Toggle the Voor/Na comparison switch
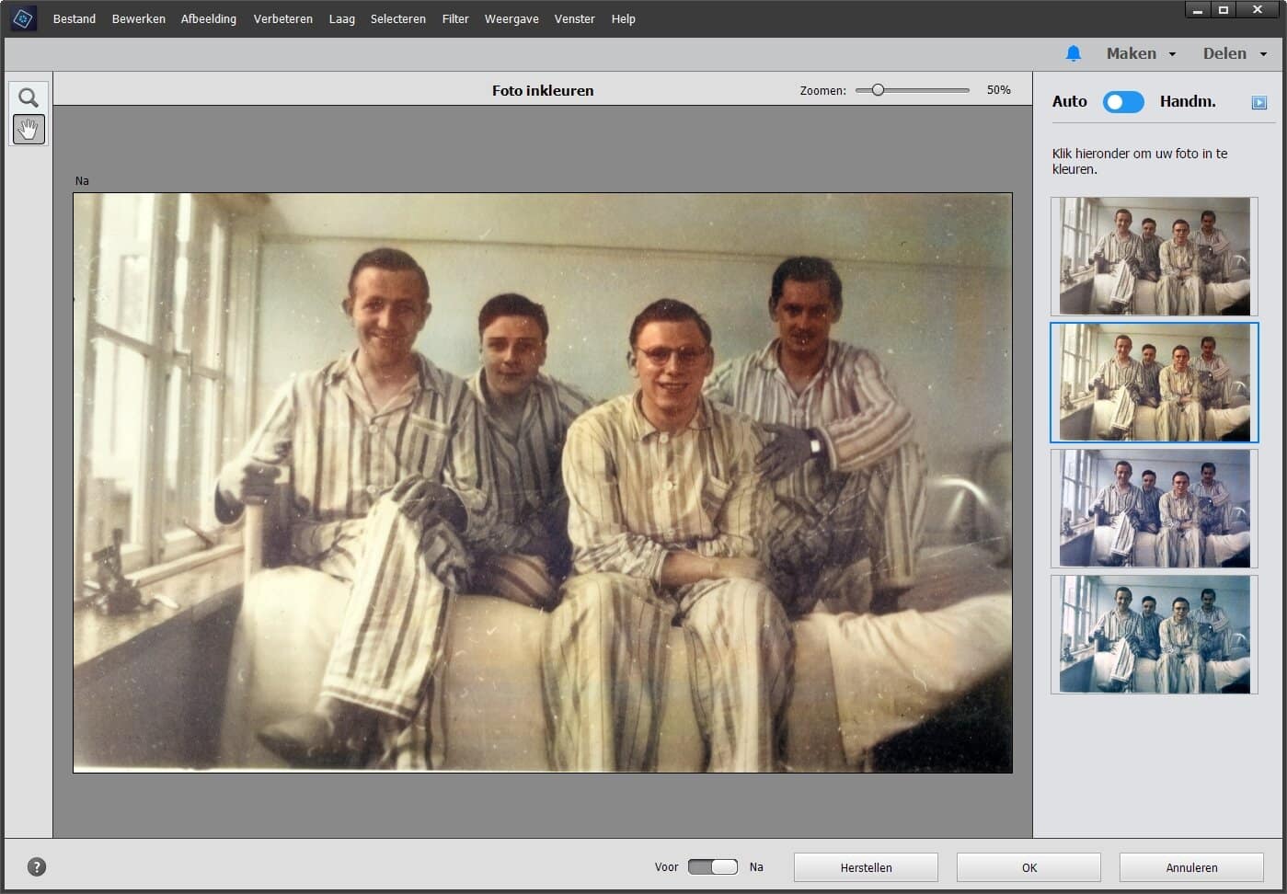This screenshot has width=1287, height=894. (x=713, y=865)
